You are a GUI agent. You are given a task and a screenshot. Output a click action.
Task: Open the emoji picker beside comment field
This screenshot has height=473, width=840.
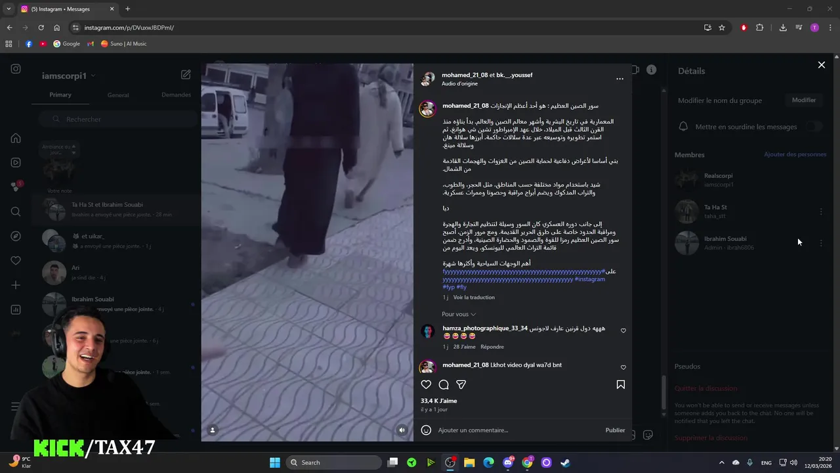pyautogui.click(x=426, y=430)
